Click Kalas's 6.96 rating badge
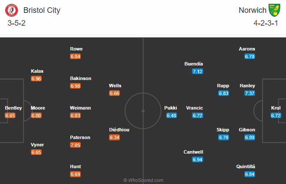The height and width of the screenshot is (184, 286). [36, 79]
